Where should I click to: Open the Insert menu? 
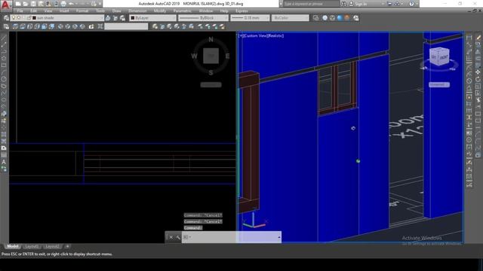pos(64,11)
